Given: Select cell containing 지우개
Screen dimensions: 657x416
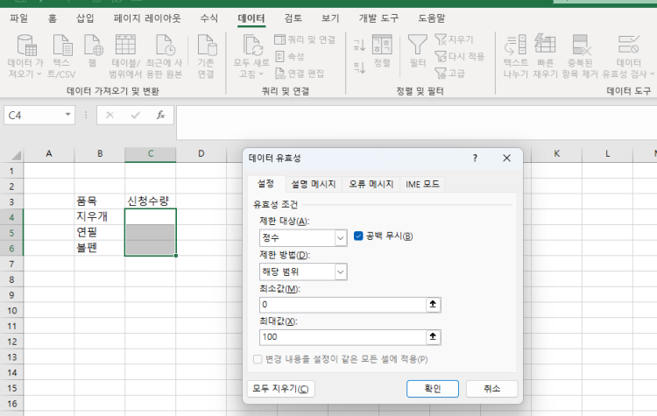Looking at the screenshot, I should (100, 216).
